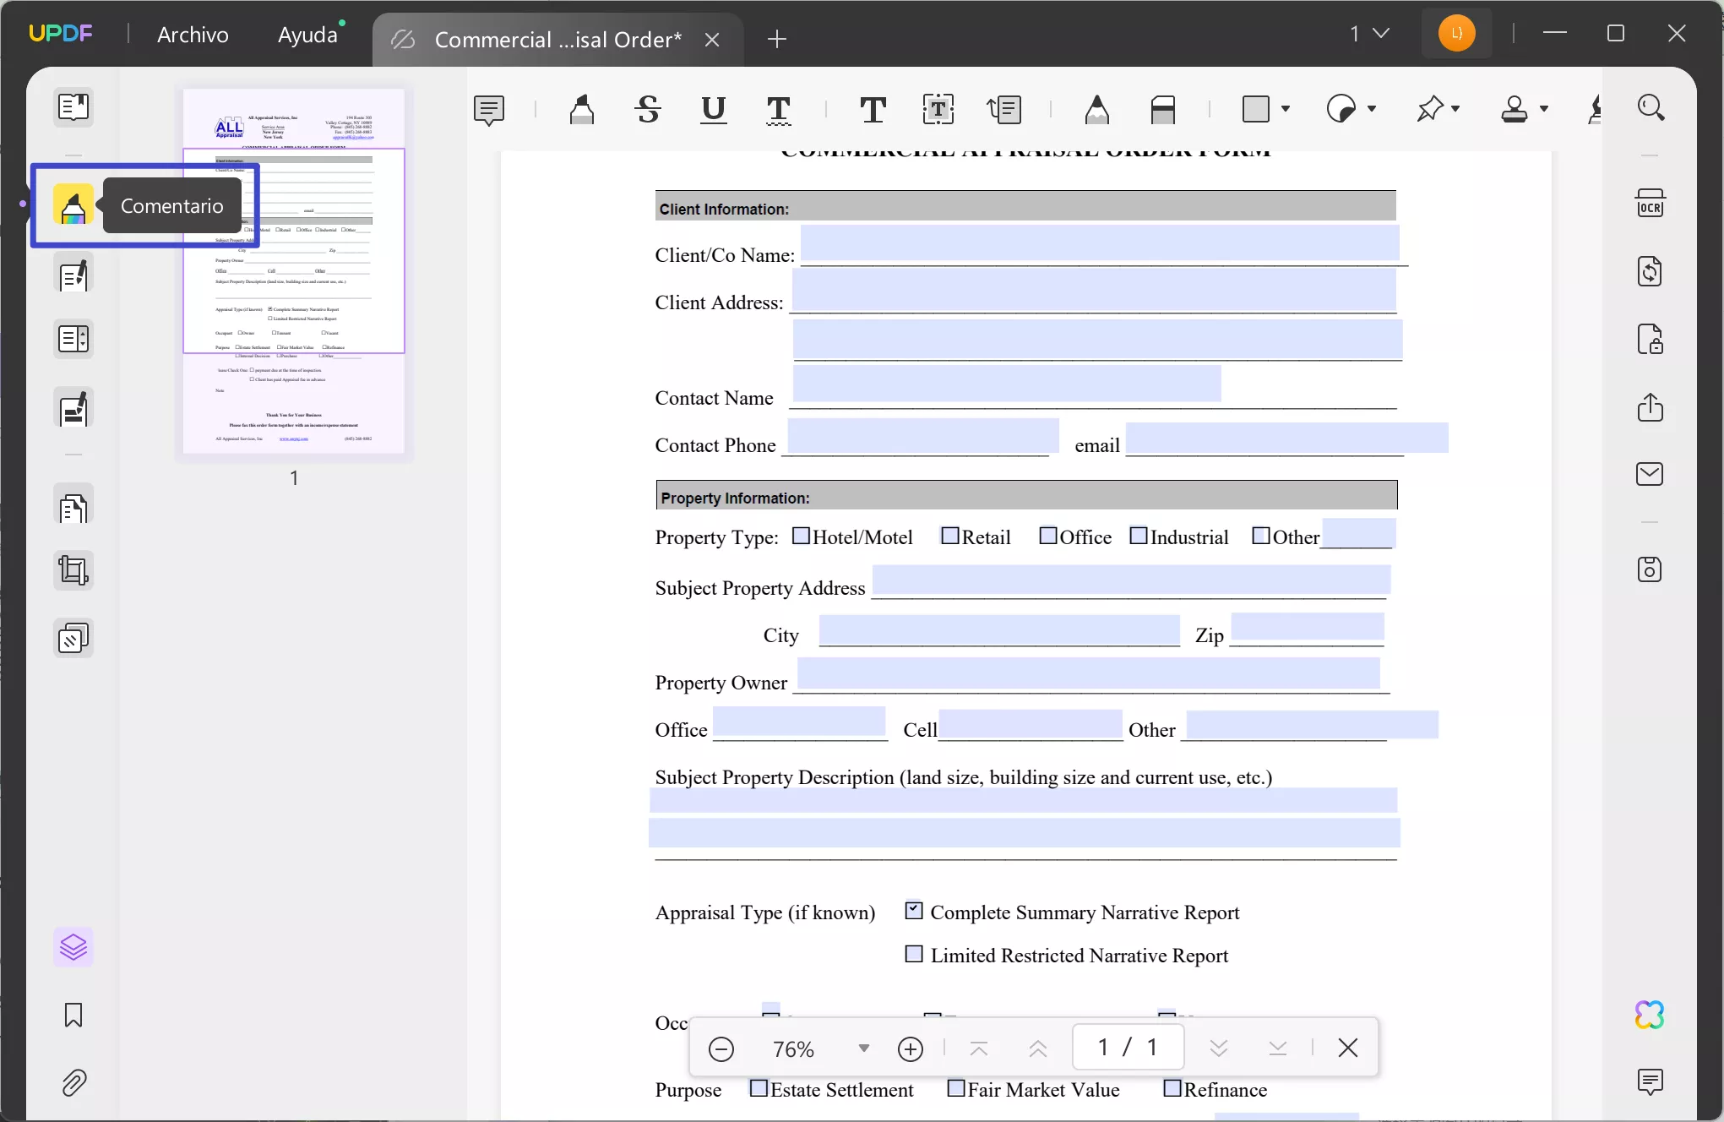The width and height of the screenshot is (1724, 1122).
Task: Select the highlight marker tool
Action: click(x=582, y=109)
